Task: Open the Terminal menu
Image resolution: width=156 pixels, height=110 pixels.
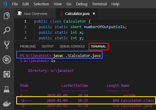Action: pos(99,4)
